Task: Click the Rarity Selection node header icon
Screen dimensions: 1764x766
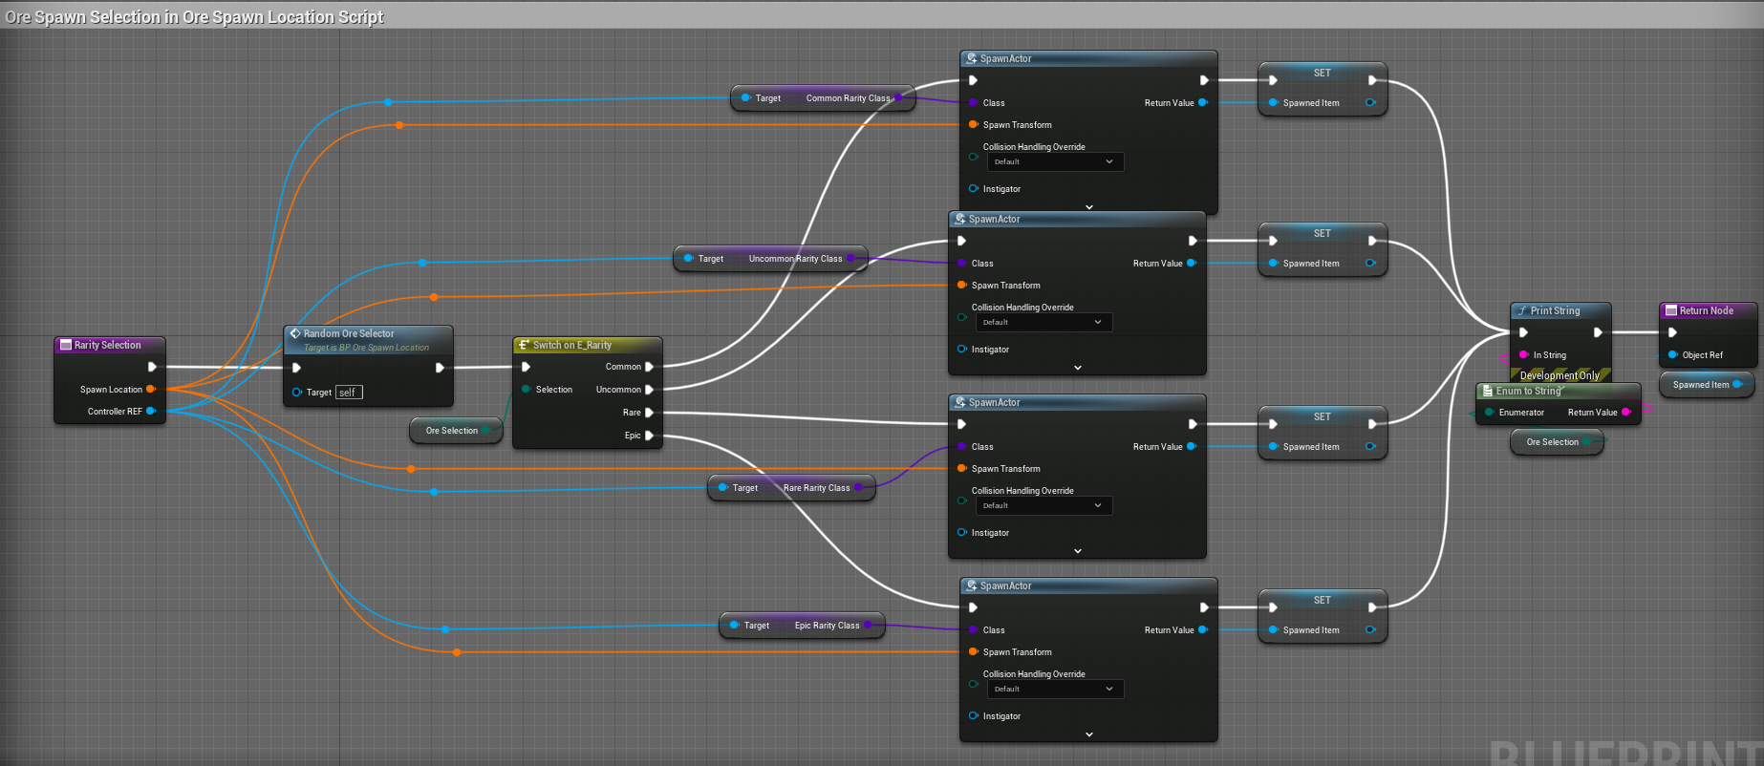Action: coord(66,345)
